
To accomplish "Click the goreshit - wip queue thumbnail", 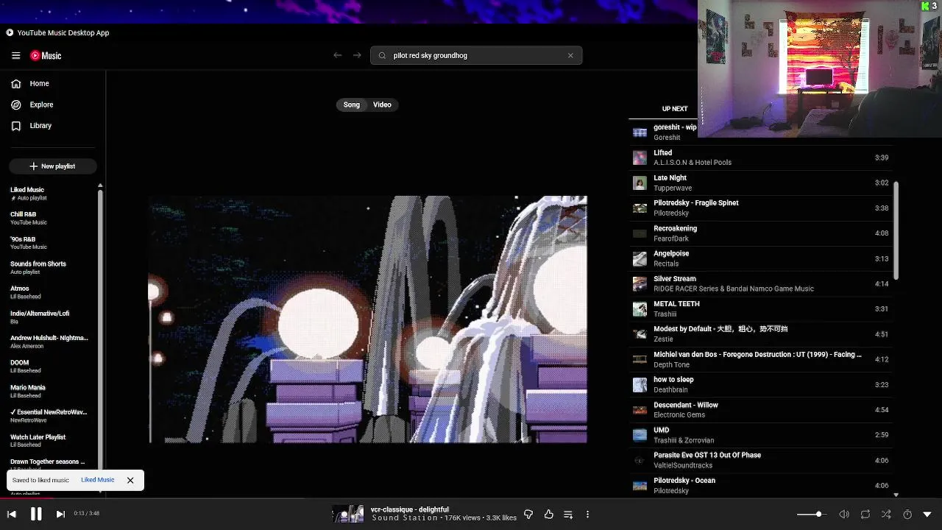I will (x=640, y=132).
